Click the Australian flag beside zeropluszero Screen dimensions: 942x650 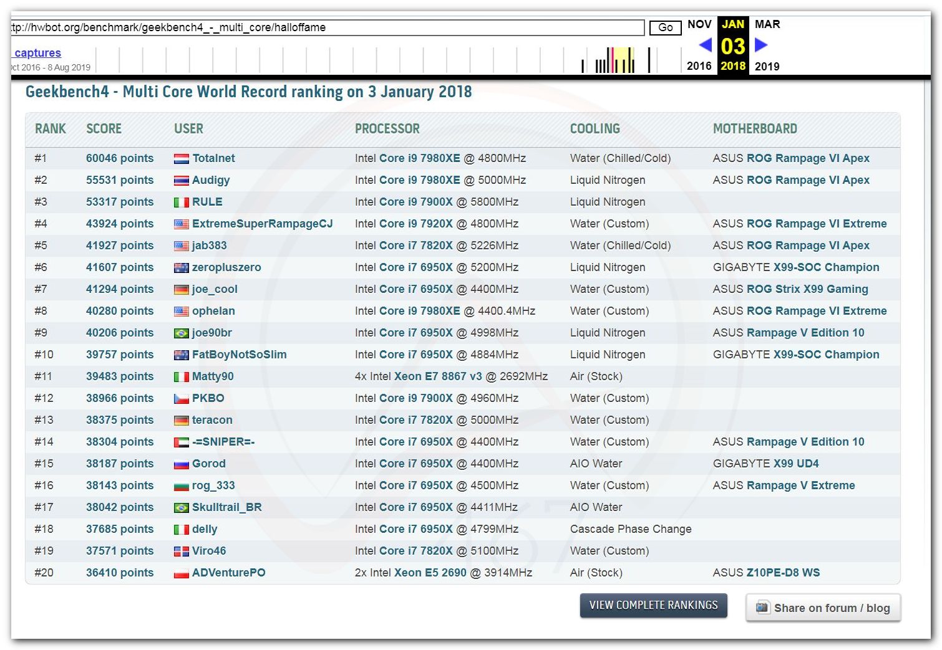pyautogui.click(x=181, y=268)
